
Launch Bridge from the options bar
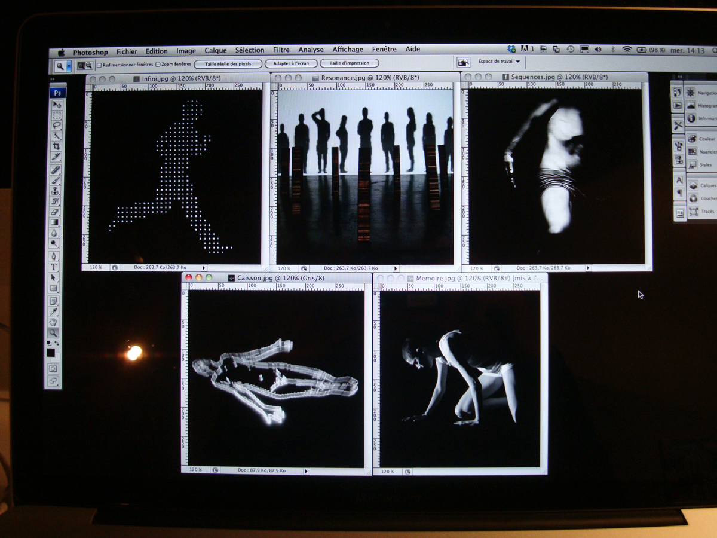pos(463,62)
